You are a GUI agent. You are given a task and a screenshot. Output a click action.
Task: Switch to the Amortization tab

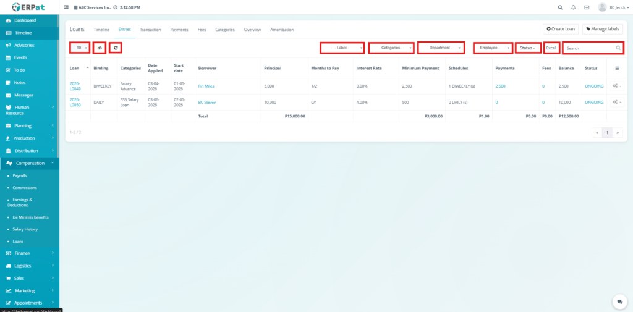[282, 30]
